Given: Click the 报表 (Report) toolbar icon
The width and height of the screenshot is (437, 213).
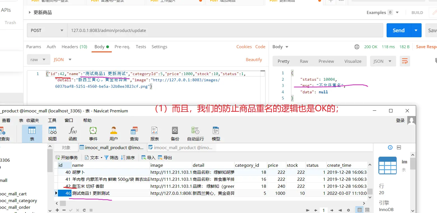Looking at the screenshot, I should coord(154,133).
